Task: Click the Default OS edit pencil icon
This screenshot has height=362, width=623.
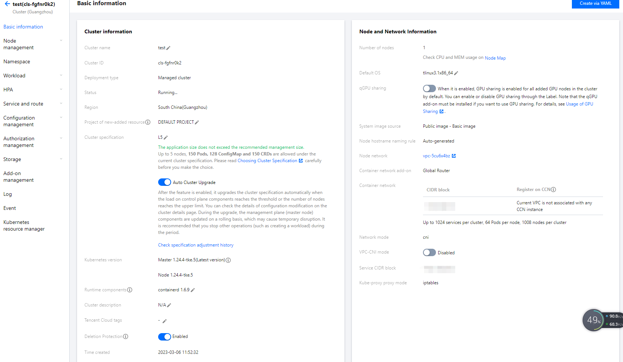Action: [456, 73]
